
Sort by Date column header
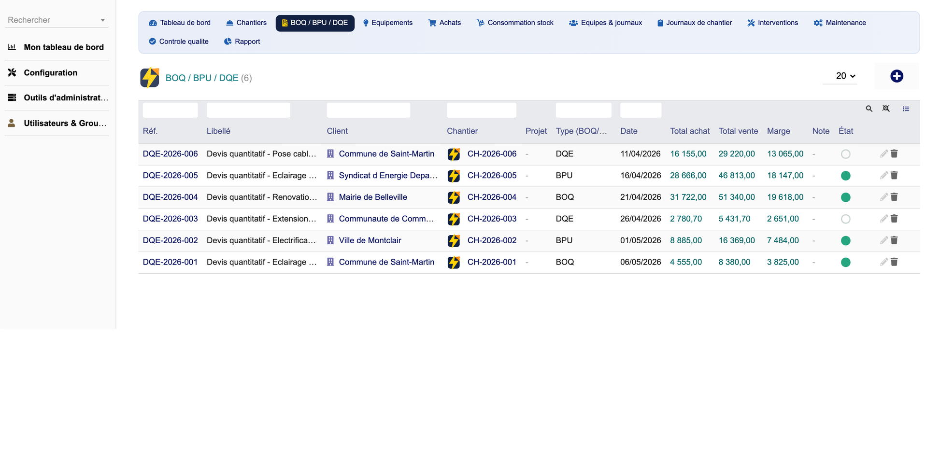(x=629, y=131)
